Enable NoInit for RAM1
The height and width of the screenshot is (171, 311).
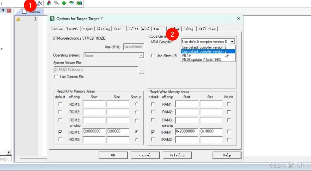[x=229, y=104]
